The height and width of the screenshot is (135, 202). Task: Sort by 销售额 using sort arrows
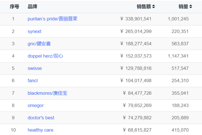pyautogui.click(x=154, y=6)
